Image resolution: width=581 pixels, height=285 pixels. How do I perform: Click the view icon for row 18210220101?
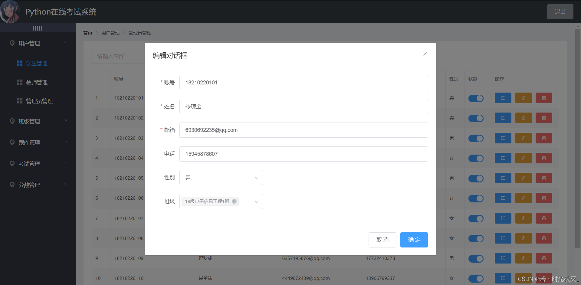[x=503, y=98]
